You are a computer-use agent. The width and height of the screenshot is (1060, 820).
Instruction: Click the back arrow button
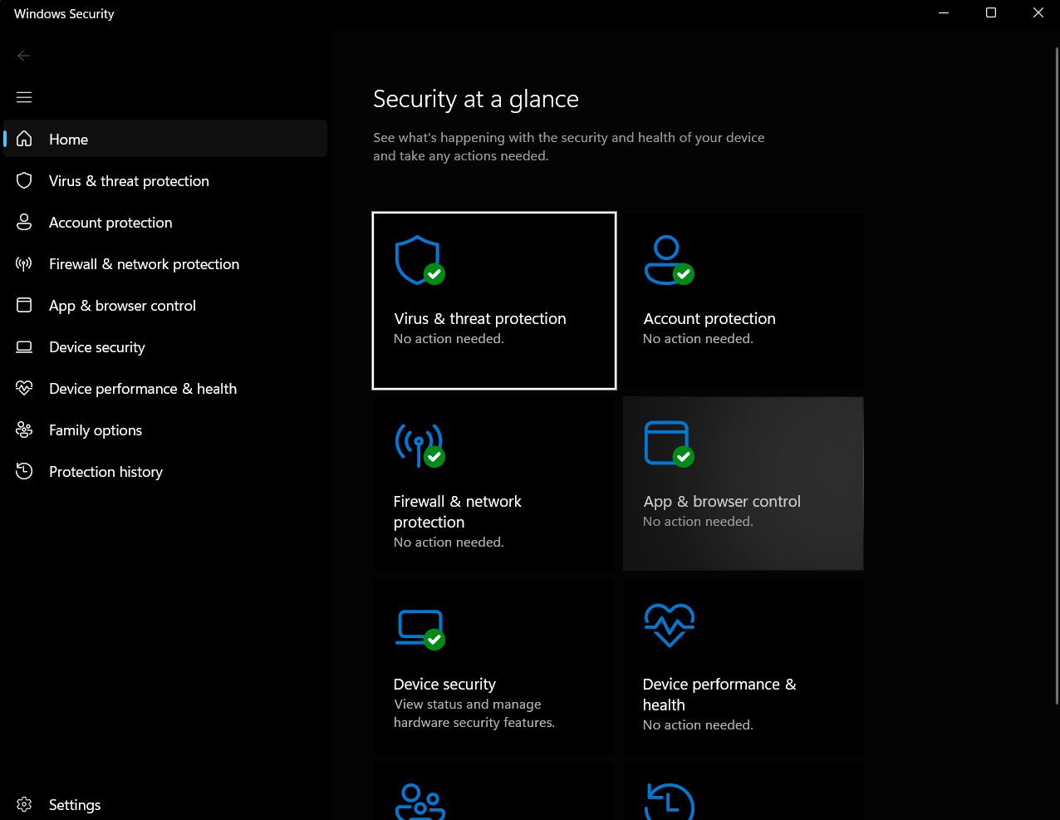coord(24,56)
